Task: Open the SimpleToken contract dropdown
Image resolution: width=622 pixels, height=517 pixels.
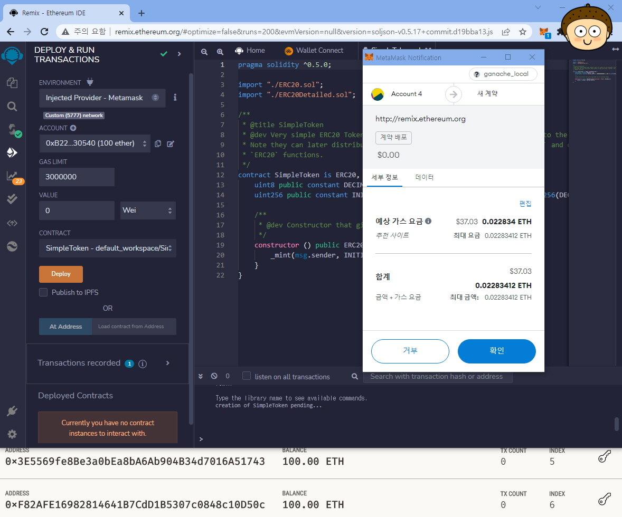Action: coord(108,248)
